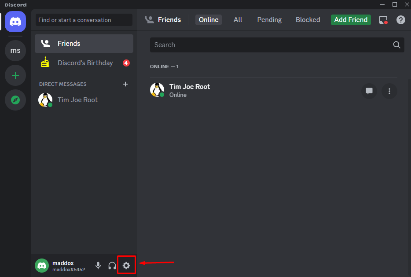Open Friends in the sidebar
411x277 pixels.
pos(84,44)
